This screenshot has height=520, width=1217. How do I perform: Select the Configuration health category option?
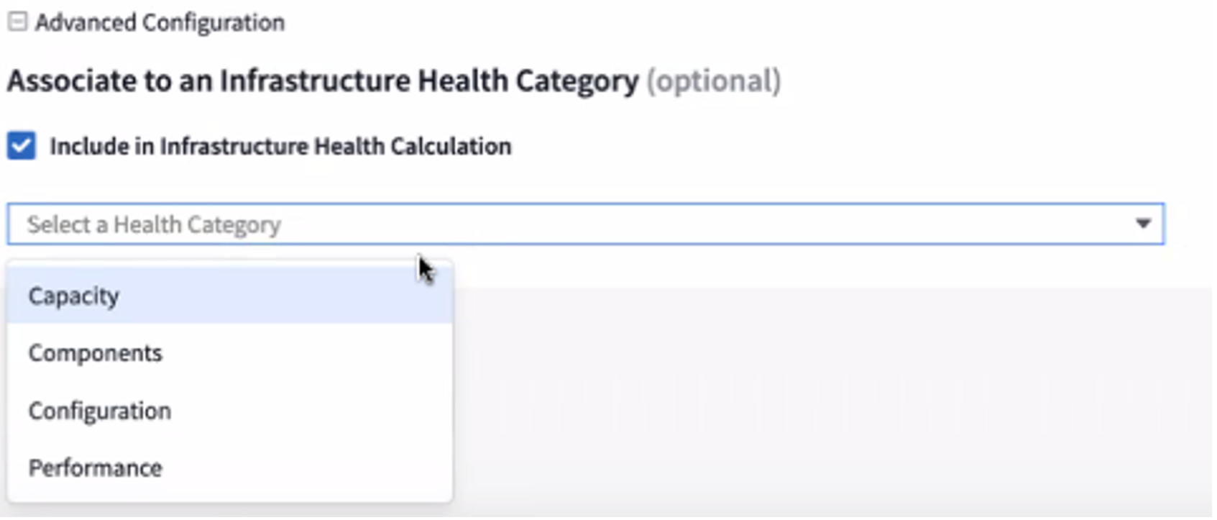(x=100, y=411)
